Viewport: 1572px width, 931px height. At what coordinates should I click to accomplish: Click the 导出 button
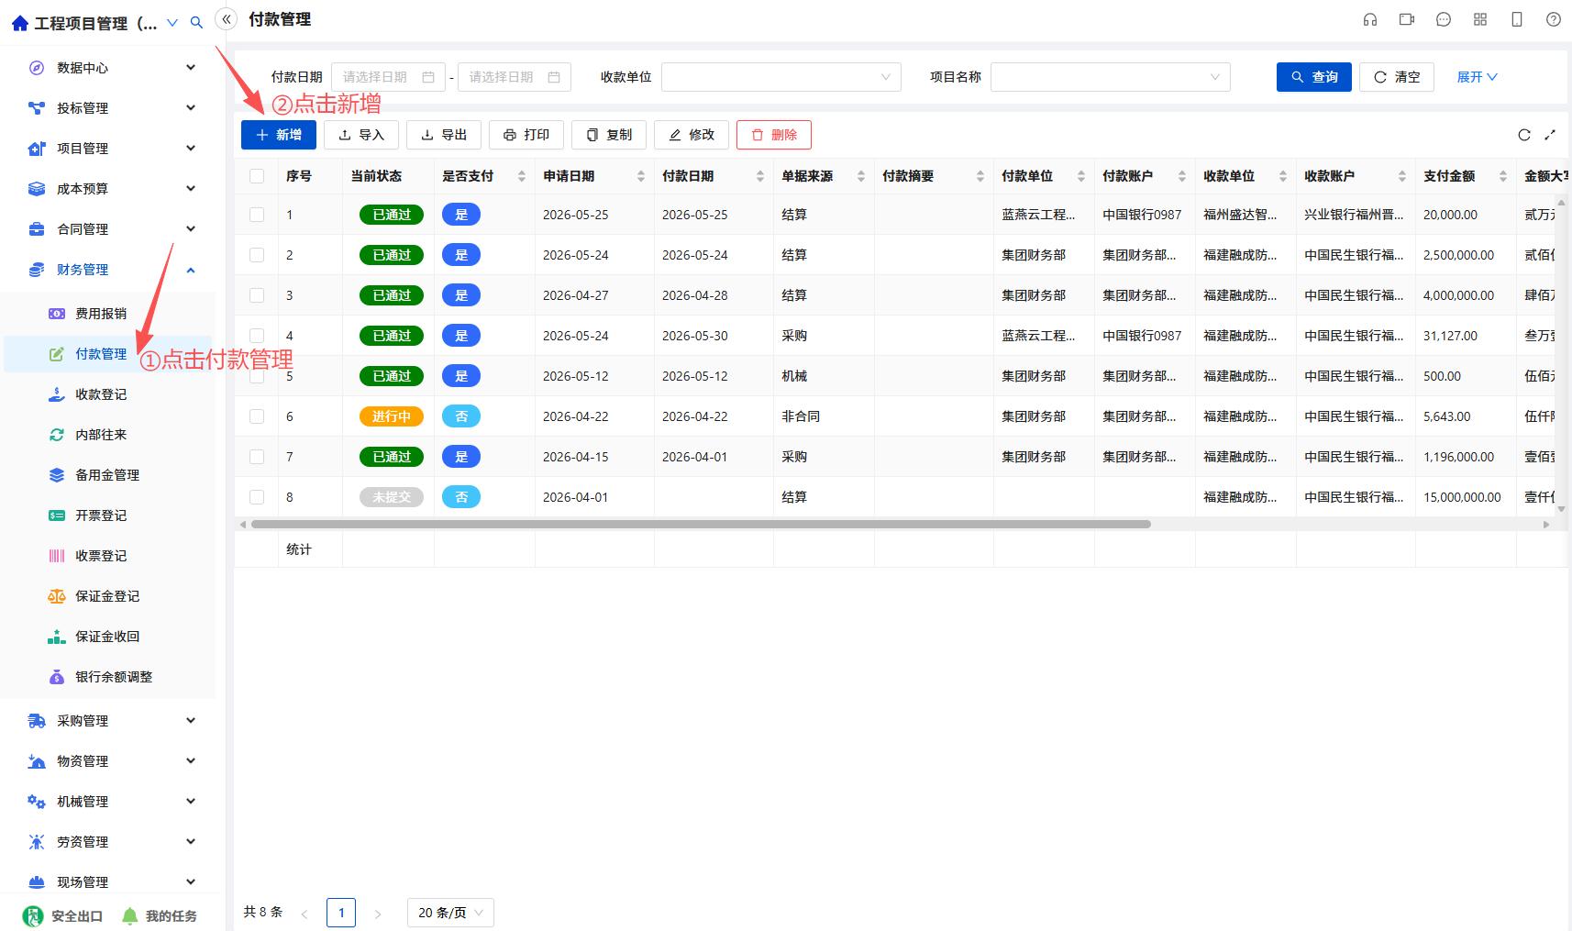pos(444,135)
